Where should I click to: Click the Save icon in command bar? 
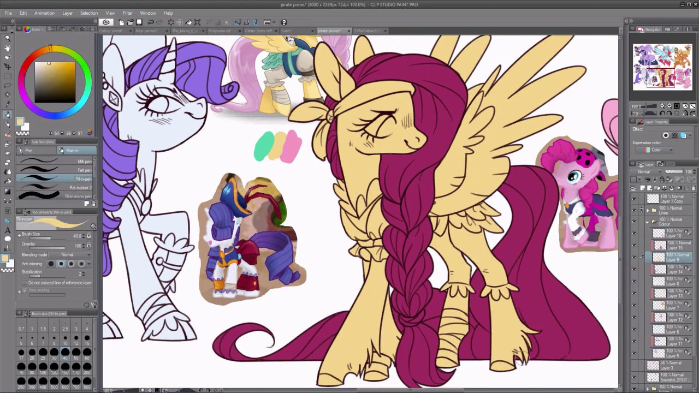pos(139,22)
